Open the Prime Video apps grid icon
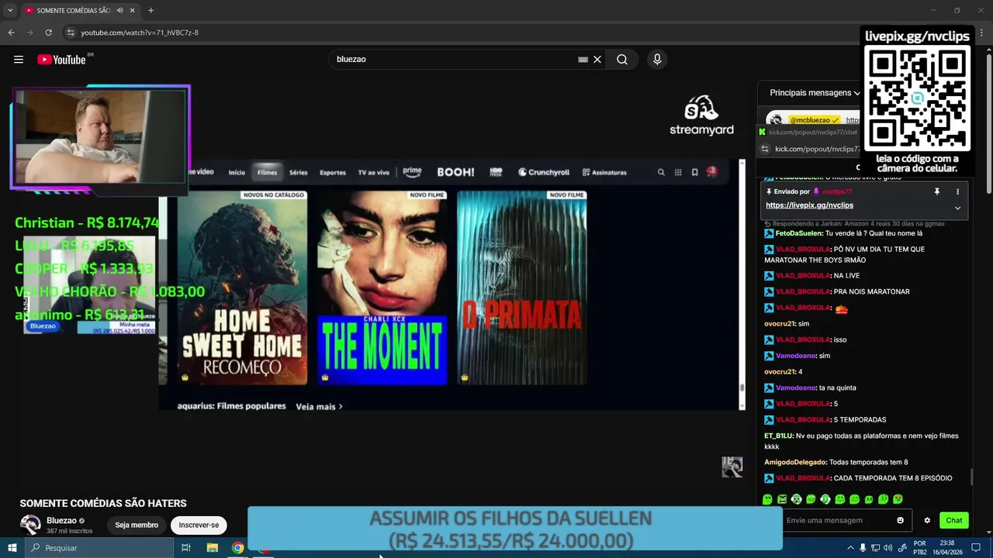 678,172
